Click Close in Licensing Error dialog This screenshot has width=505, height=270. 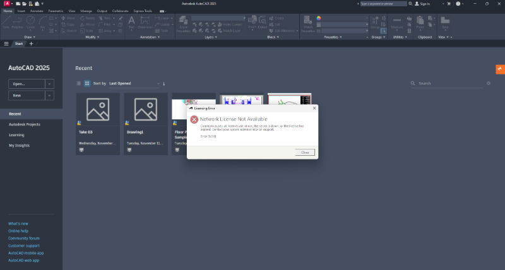tap(305, 152)
